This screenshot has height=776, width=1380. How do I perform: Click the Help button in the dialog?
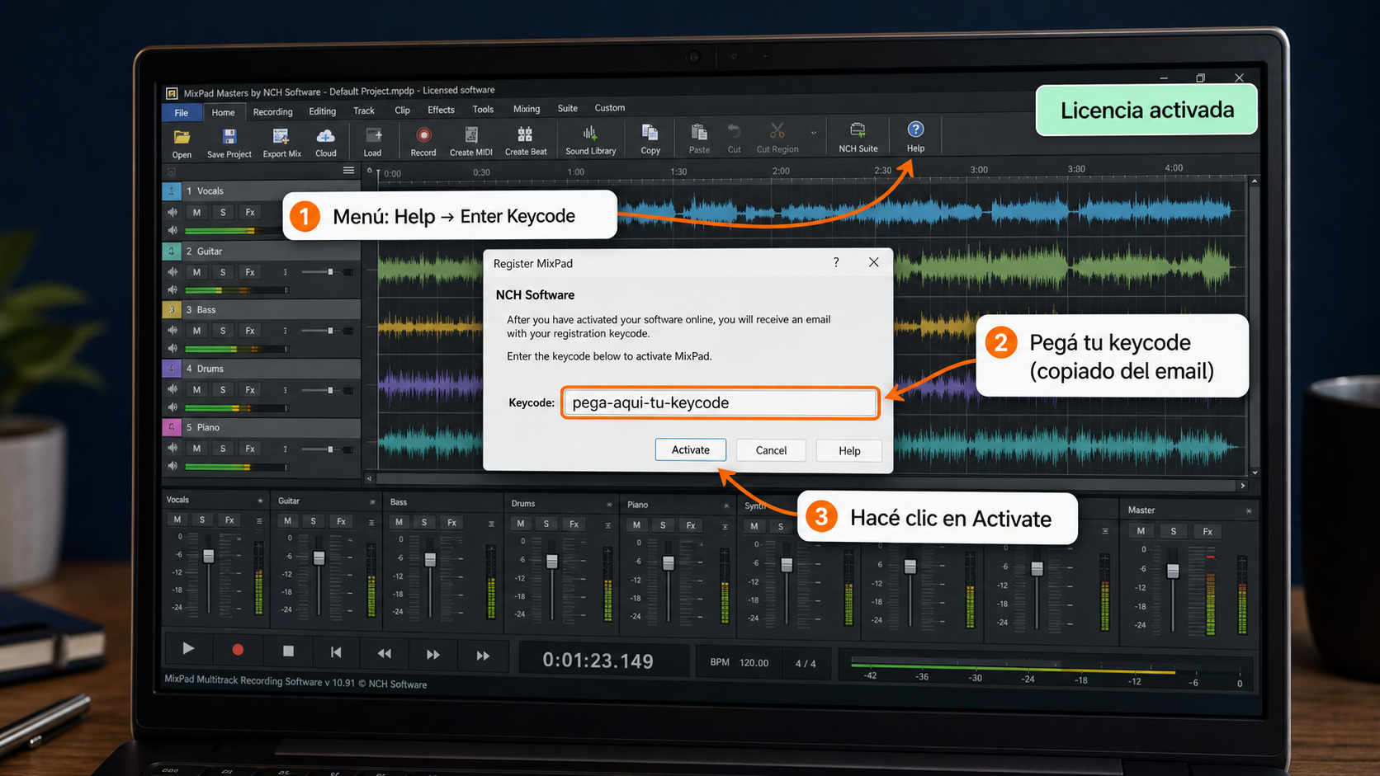pyautogui.click(x=849, y=451)
